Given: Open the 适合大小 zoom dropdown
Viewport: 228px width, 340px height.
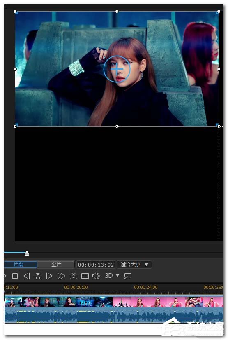Looking at the screenshot, I should point(134,265).
